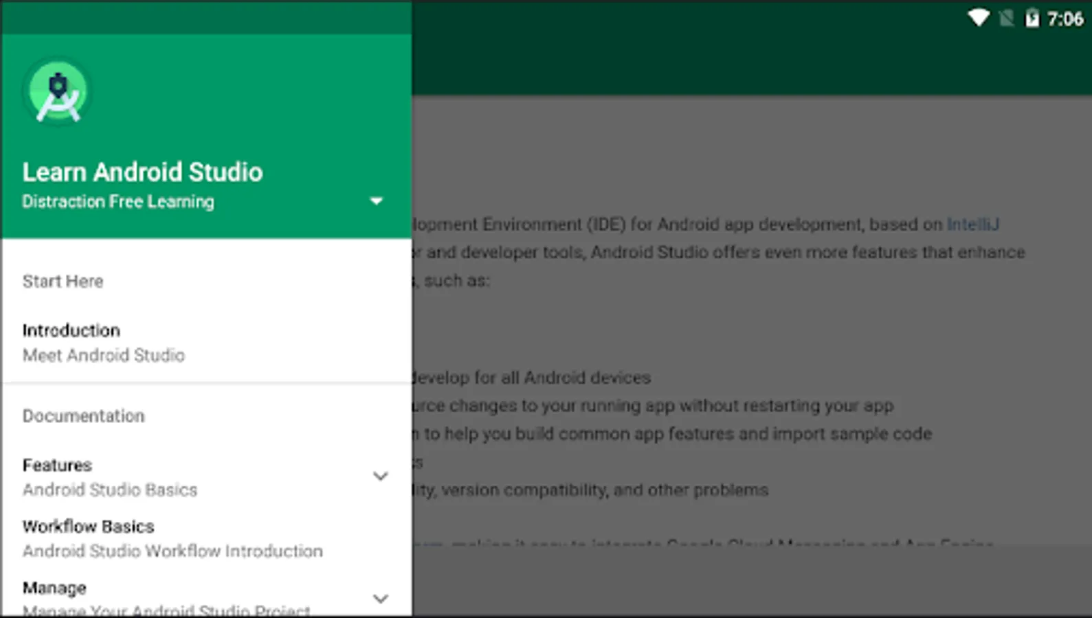Open account dropdown arrow beside Distraction Free Learning
This screenshot has height=618, width=1092.
376,201
